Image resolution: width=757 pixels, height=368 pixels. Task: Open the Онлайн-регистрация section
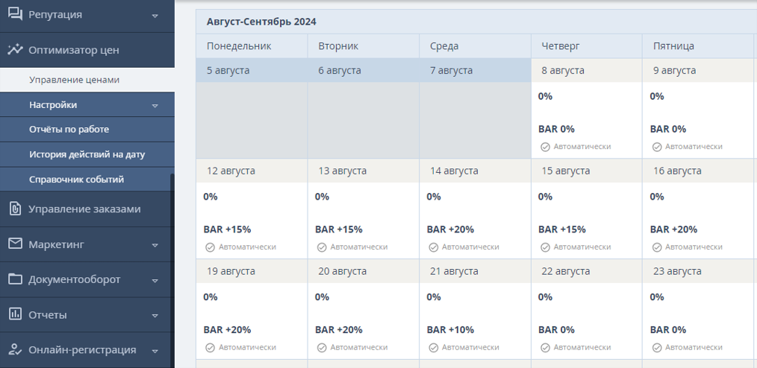(x=87, y=349)
